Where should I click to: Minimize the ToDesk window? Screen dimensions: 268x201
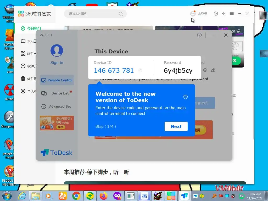click(213, 35)
